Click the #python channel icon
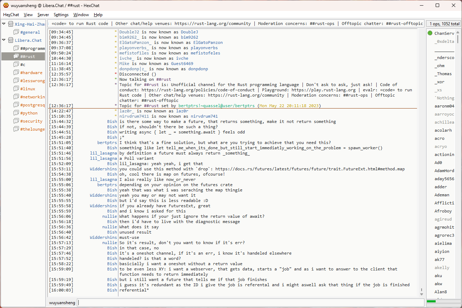The width and height of the screenshot is (462, 308). [16, 113]
